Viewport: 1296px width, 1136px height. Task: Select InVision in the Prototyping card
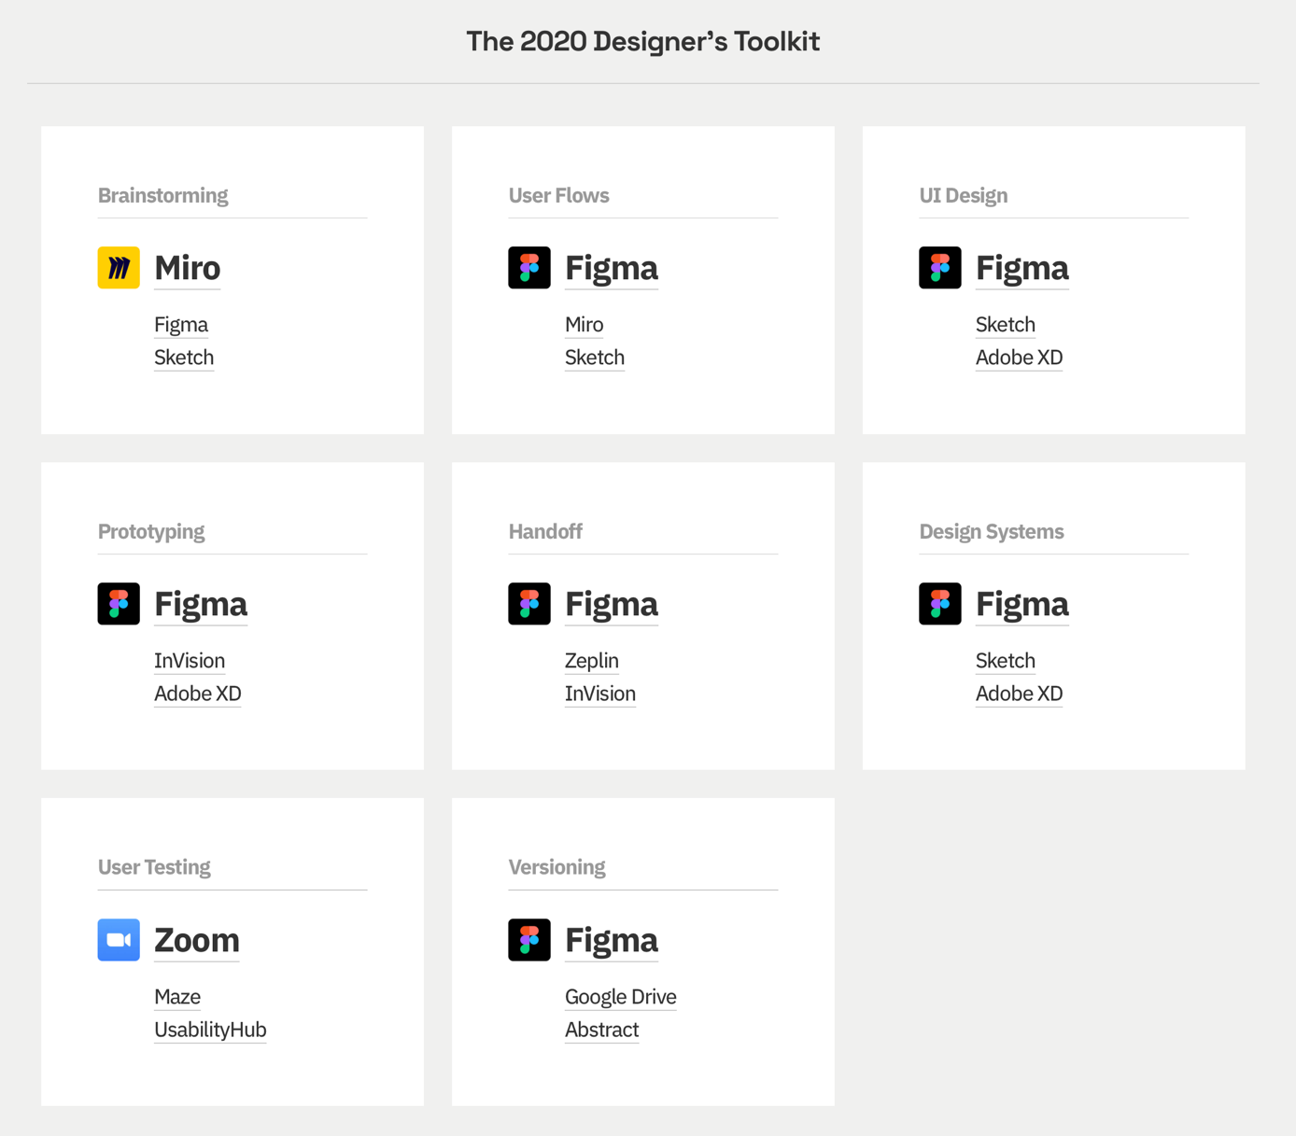pyautogui.click(x=190, y=661)
